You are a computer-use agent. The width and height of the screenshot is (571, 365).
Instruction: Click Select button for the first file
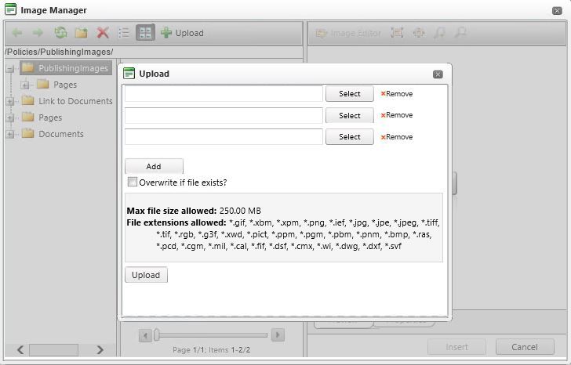[x=349, y=94]
